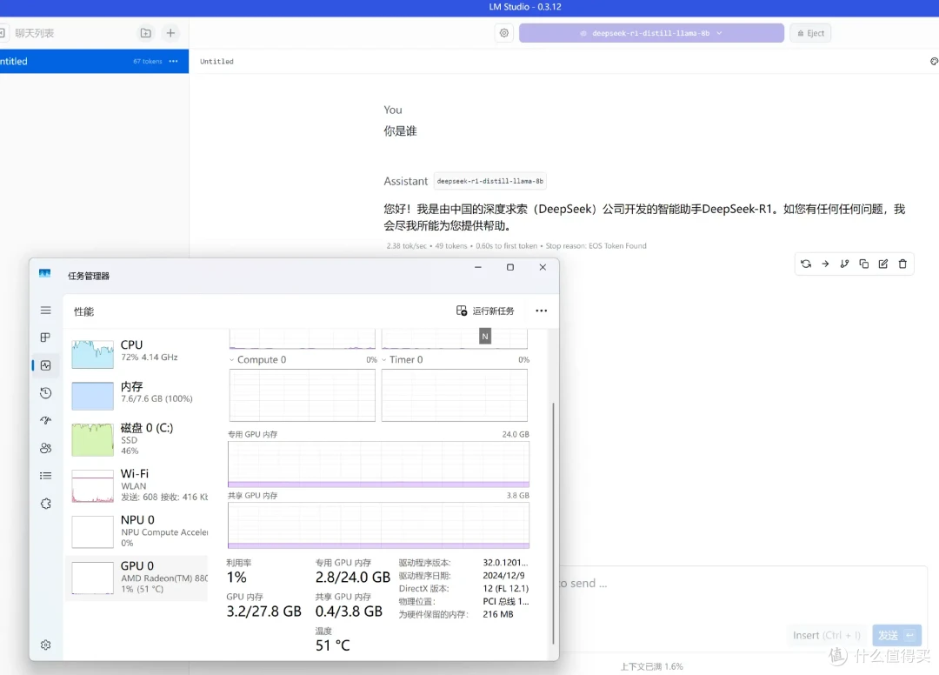Open Task Manager settings gear
939x675 pixels.
[x=45, y=645]
